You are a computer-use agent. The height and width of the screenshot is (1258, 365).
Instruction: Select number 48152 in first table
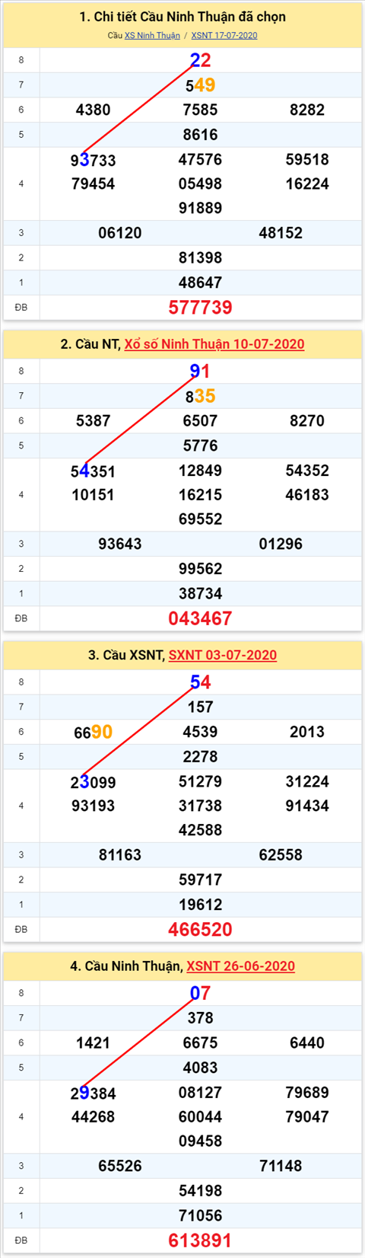click(x=281, y=233)
